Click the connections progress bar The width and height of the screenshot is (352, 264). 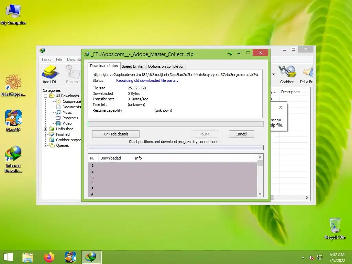(x=176, y=147)
